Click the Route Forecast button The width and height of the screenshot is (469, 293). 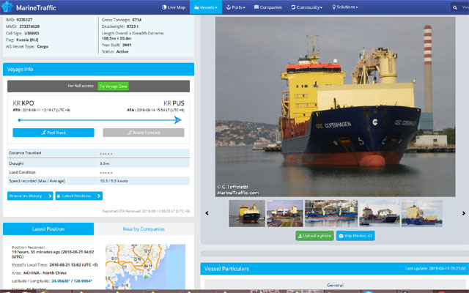tap(143, 133)
